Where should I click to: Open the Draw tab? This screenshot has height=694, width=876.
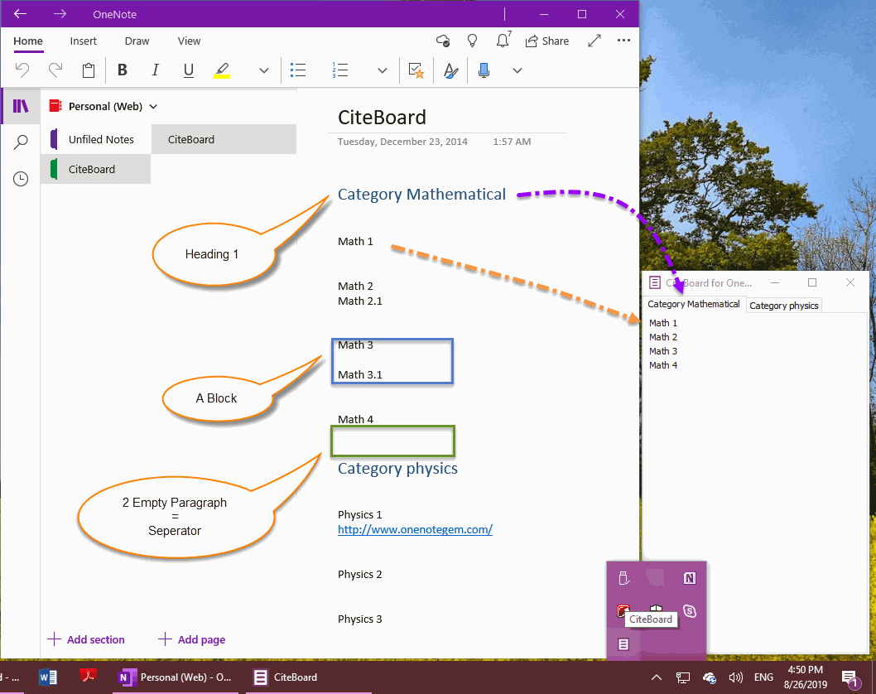tap(137, 41)
